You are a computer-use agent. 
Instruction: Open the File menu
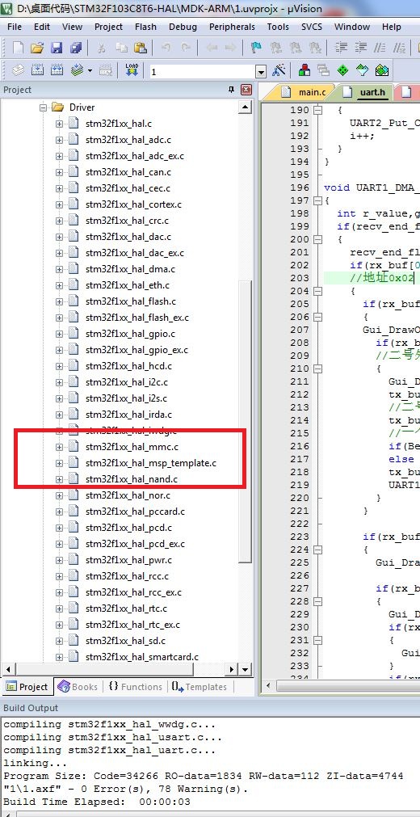[x=15, y=27]
